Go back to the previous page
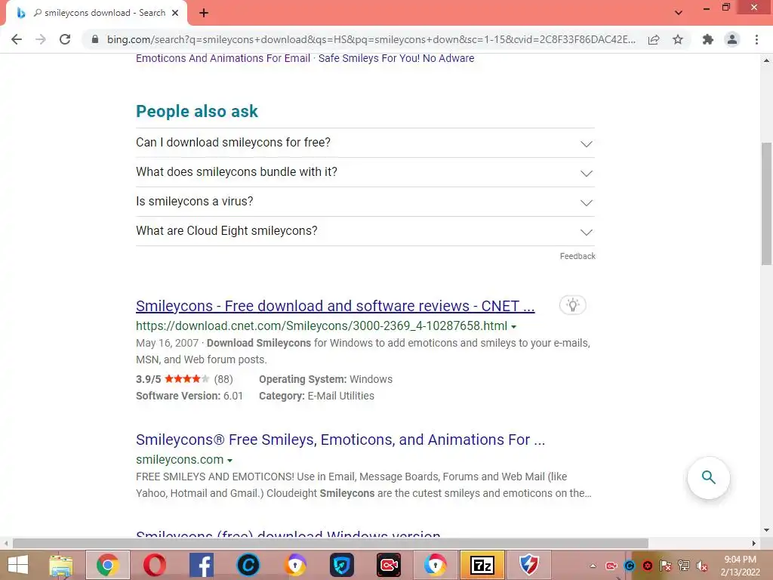This screenshot has height=580, width=773. [x=17, y=39]
